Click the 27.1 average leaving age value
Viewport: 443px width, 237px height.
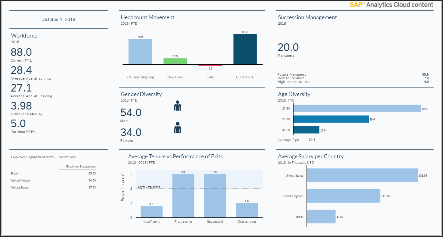point(21,88)
